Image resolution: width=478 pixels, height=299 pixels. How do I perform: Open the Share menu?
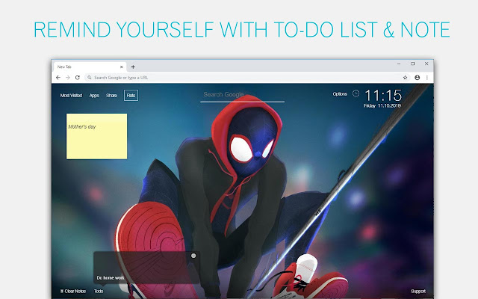tap(111, 96)
